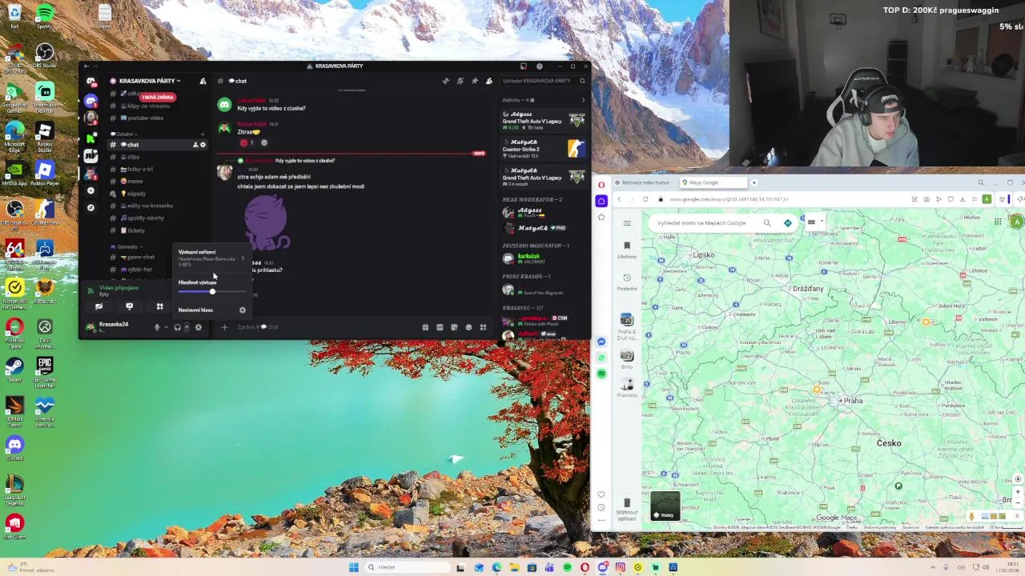Open GIF picker in message bar
The image size is (1025, 576).
440,326
